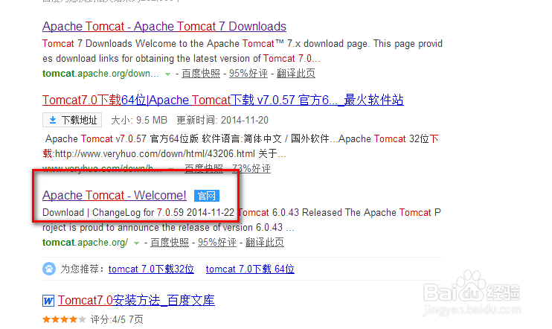Click the orange star rating icons

click(x=64, y=319)
